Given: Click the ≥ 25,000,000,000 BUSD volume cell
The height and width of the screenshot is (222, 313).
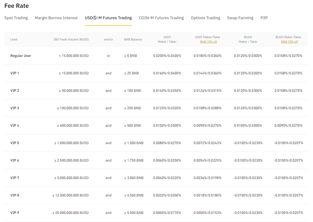Looking at the screenshot, I should tap(71, 213).
